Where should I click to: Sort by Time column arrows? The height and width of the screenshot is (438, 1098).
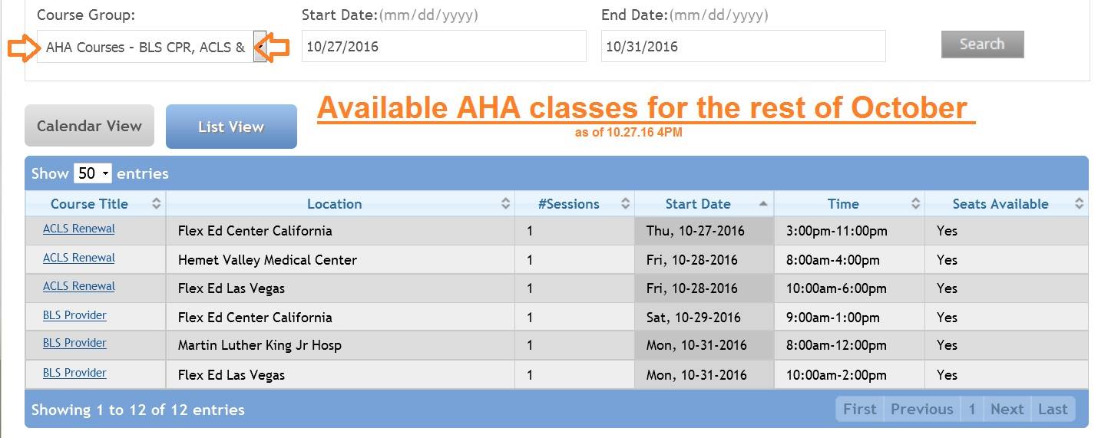(915, 203)
